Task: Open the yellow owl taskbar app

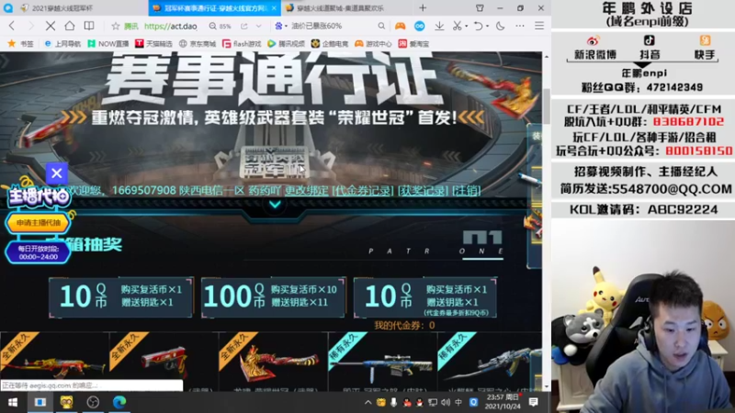Action: 66,402
